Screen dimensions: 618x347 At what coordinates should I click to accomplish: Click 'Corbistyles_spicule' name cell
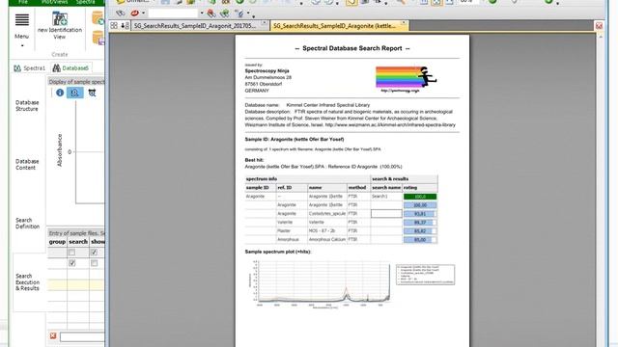pyautogui.click(x=327, y=214)
